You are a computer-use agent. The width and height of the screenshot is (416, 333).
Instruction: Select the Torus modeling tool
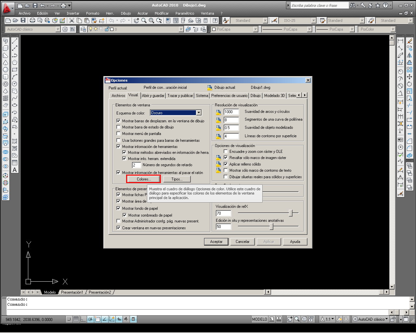pyautogui.click(x=6, y=84)
